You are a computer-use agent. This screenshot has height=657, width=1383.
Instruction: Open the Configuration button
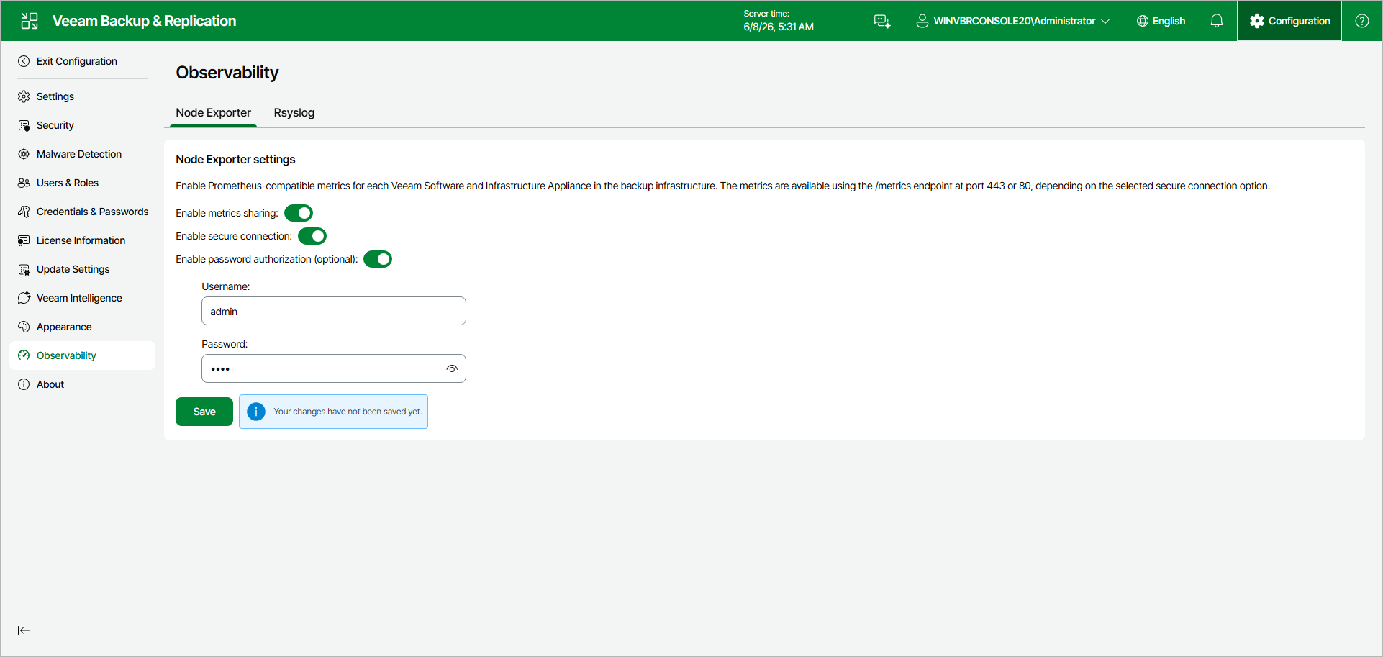pos(1289,21)
